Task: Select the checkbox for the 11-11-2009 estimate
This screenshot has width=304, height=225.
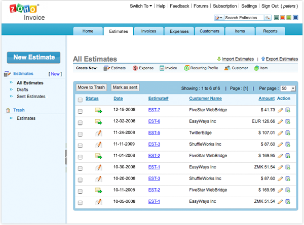Action: point(80,146)
